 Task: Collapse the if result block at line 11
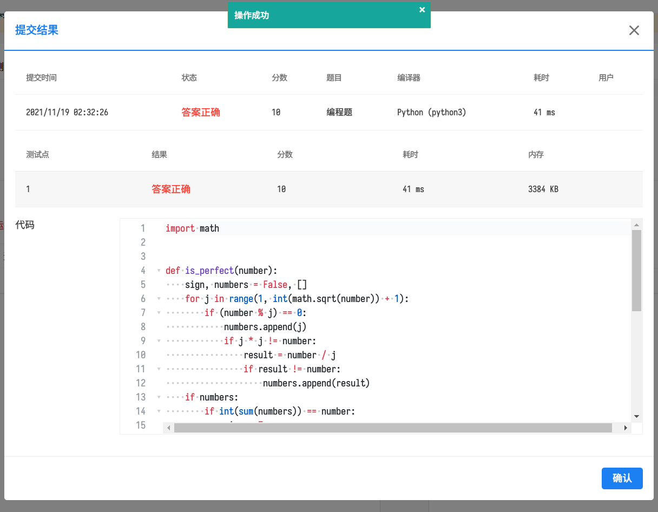(159, 369)
